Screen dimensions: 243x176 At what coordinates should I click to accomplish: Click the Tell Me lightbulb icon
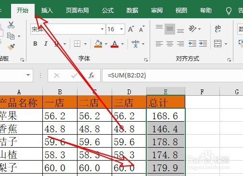[x=229, y=11]
